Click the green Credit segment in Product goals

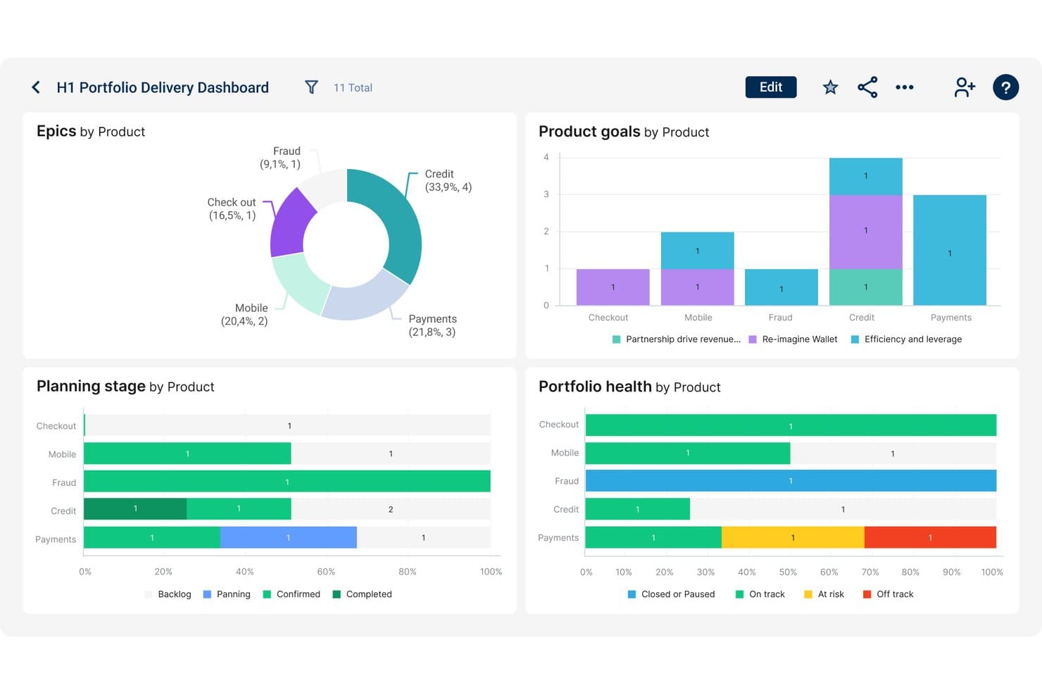pos(866,287)
